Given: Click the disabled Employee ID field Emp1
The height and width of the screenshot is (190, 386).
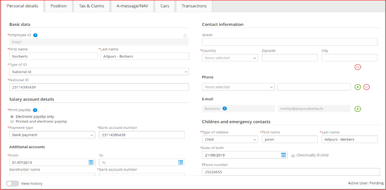Looking at the screenshot, I should (99, 42).
